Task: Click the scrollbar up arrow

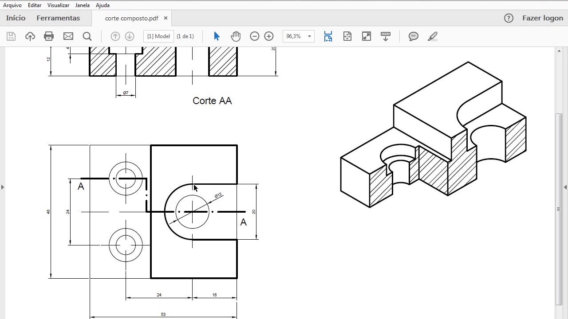Action: (x=559, y=51)
